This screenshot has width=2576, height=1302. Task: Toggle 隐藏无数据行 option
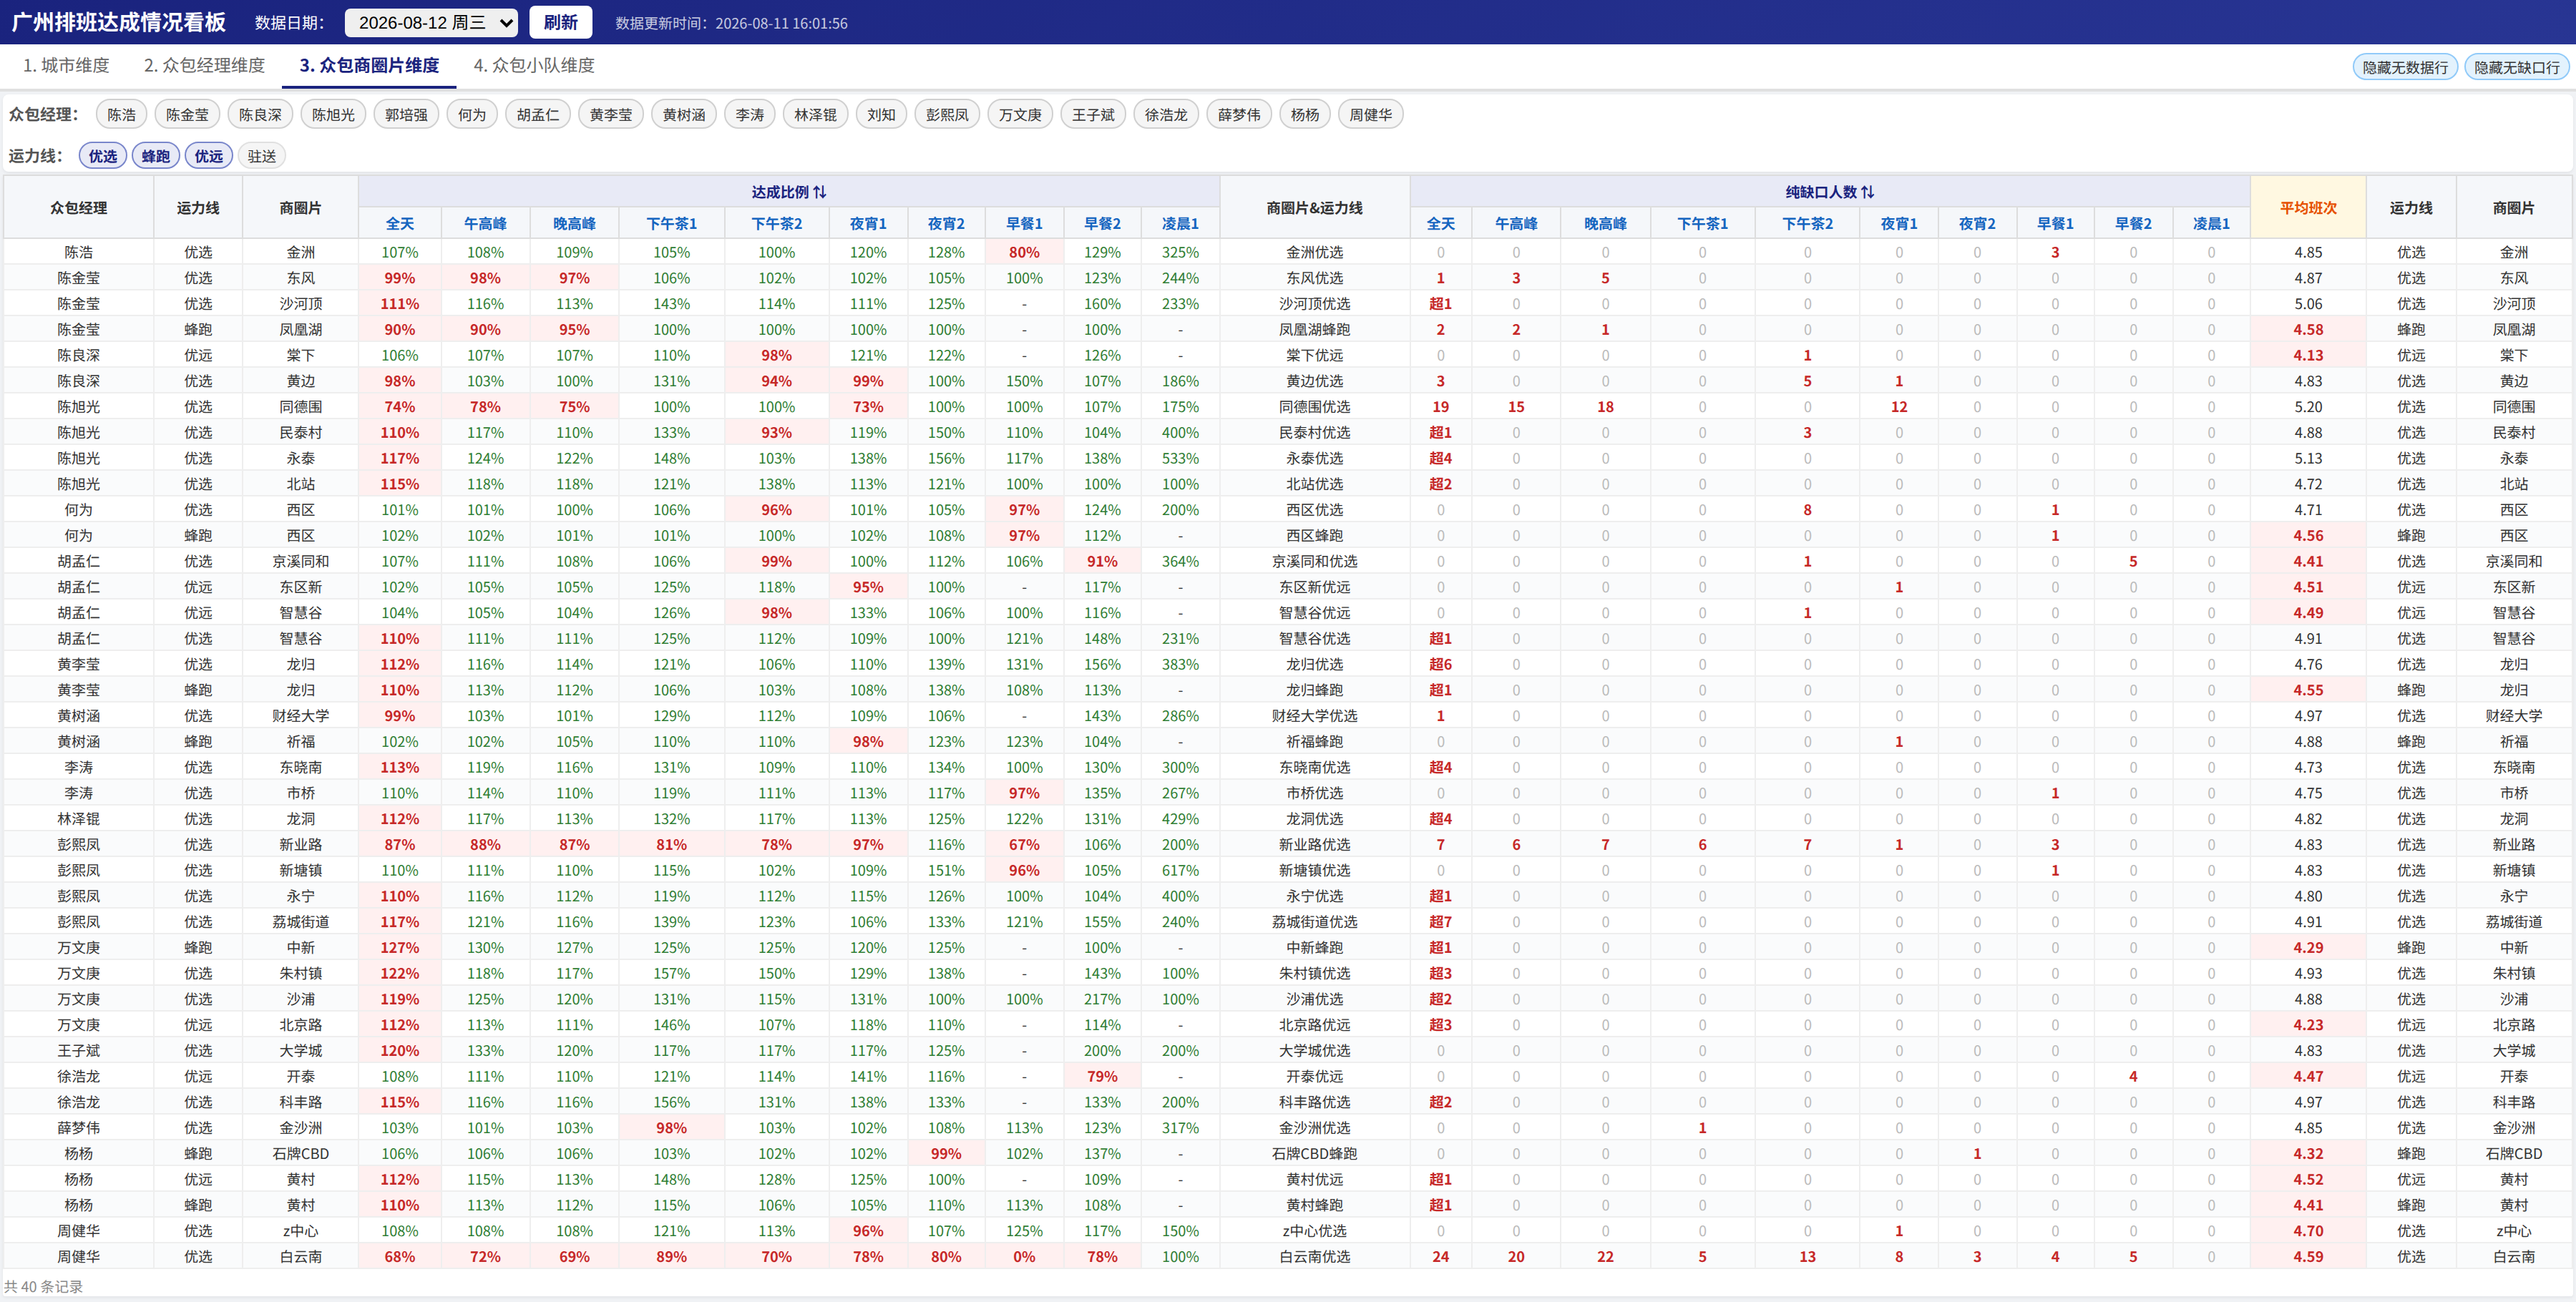tap(2405, 67)
